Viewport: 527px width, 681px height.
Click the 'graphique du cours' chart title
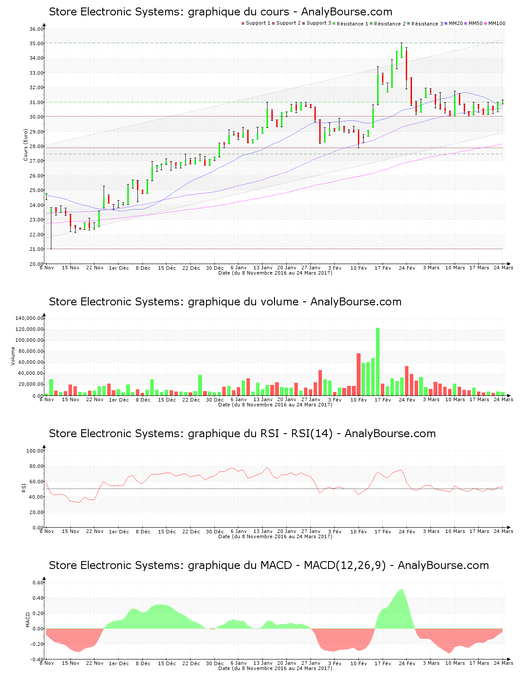[x=221, y=12]
